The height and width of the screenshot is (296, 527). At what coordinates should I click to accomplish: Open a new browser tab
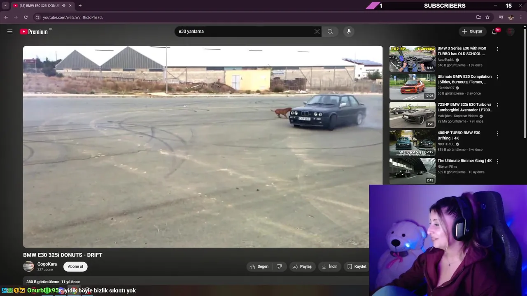[x=80, y=5]
